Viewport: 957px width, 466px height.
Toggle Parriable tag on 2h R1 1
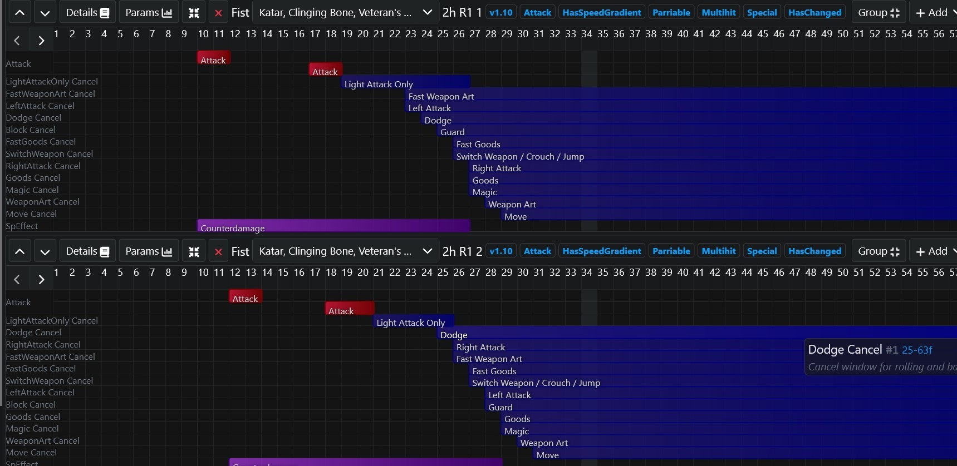(671, 12)
